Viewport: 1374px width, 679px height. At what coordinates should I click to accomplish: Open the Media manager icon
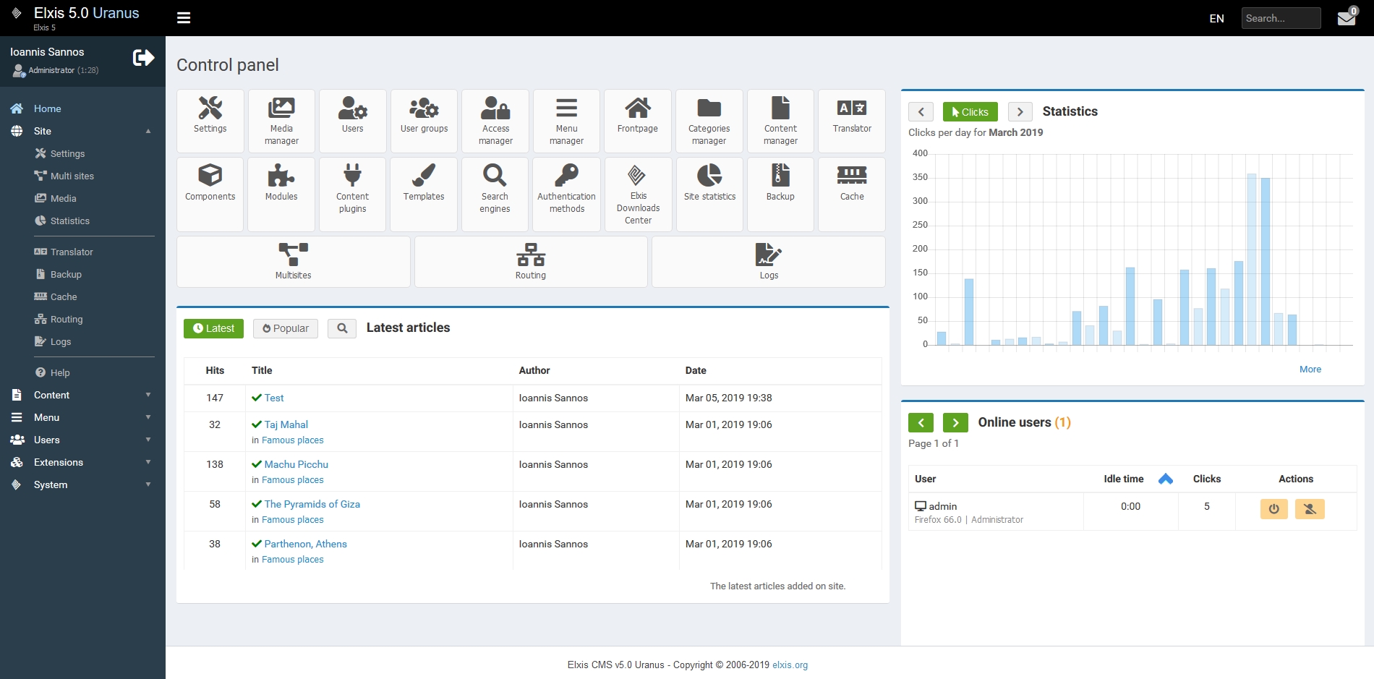pos(281,121)
